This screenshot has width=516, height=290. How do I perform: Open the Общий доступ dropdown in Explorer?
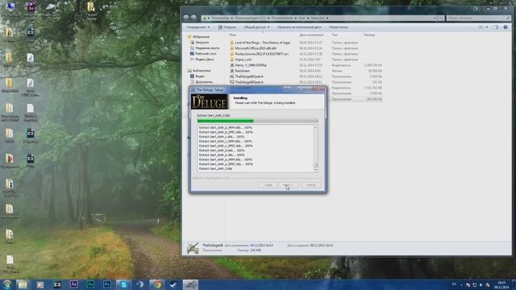click(x=256, y=27)
